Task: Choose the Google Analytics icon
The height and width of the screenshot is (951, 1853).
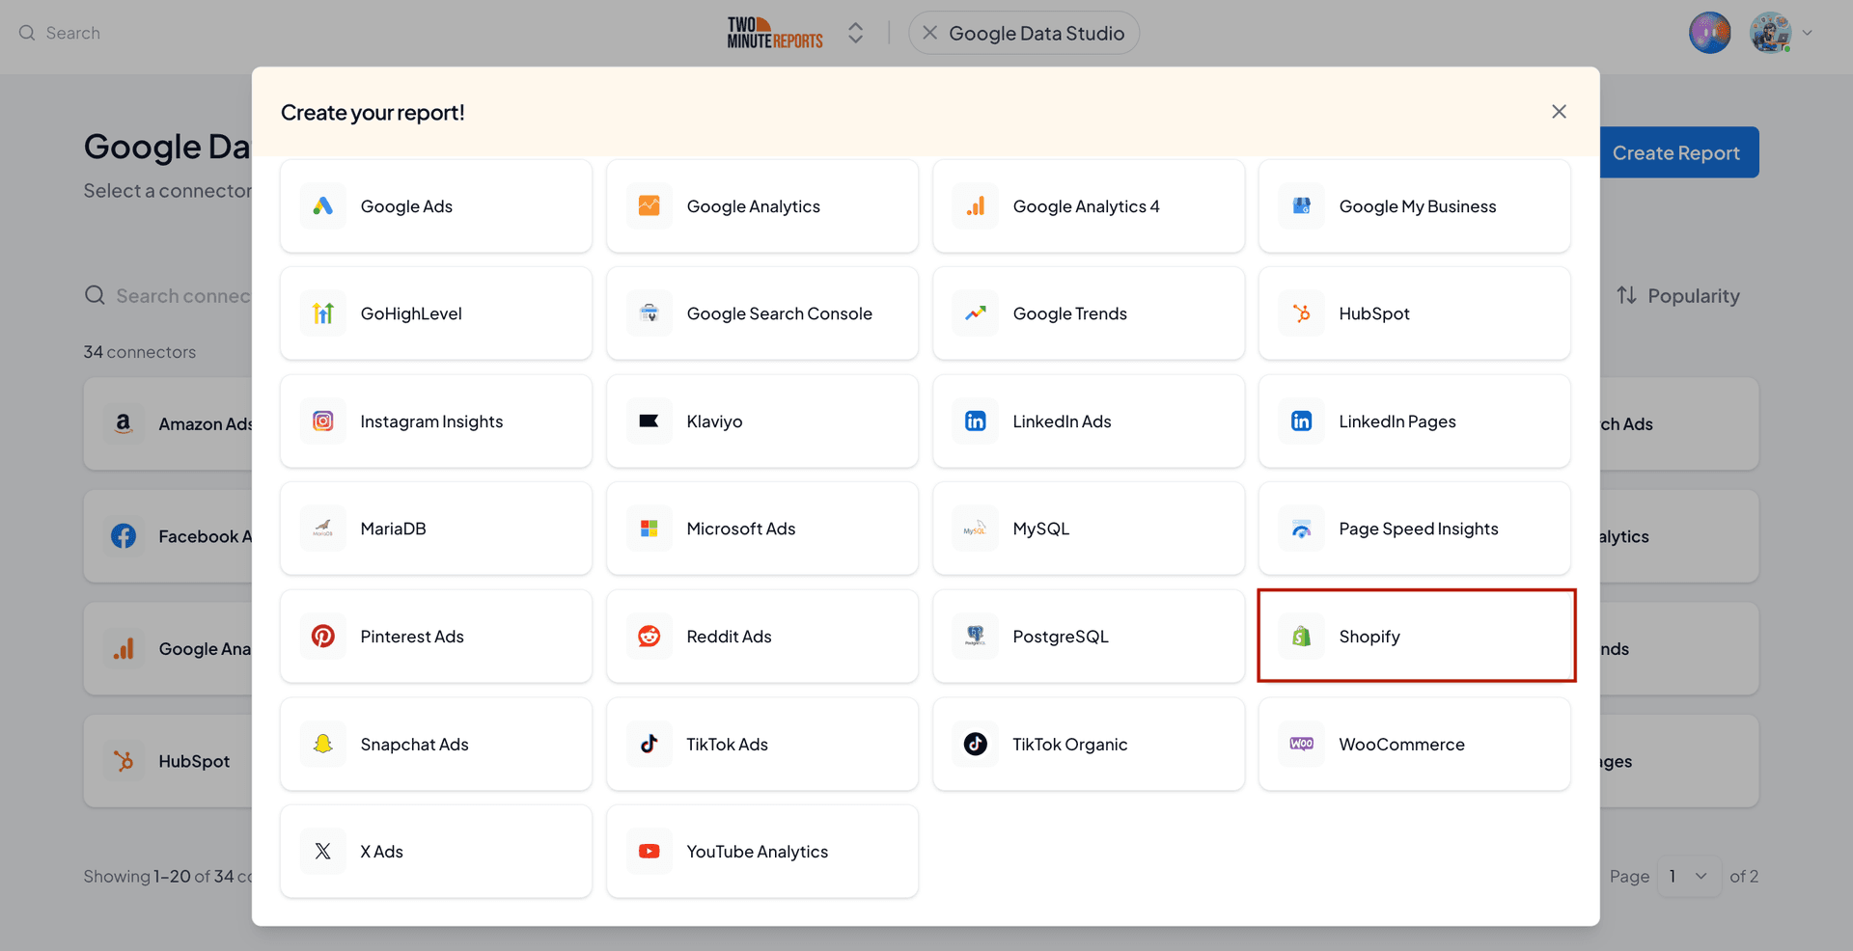Action: pyautogui.click(x=650, y=206)
